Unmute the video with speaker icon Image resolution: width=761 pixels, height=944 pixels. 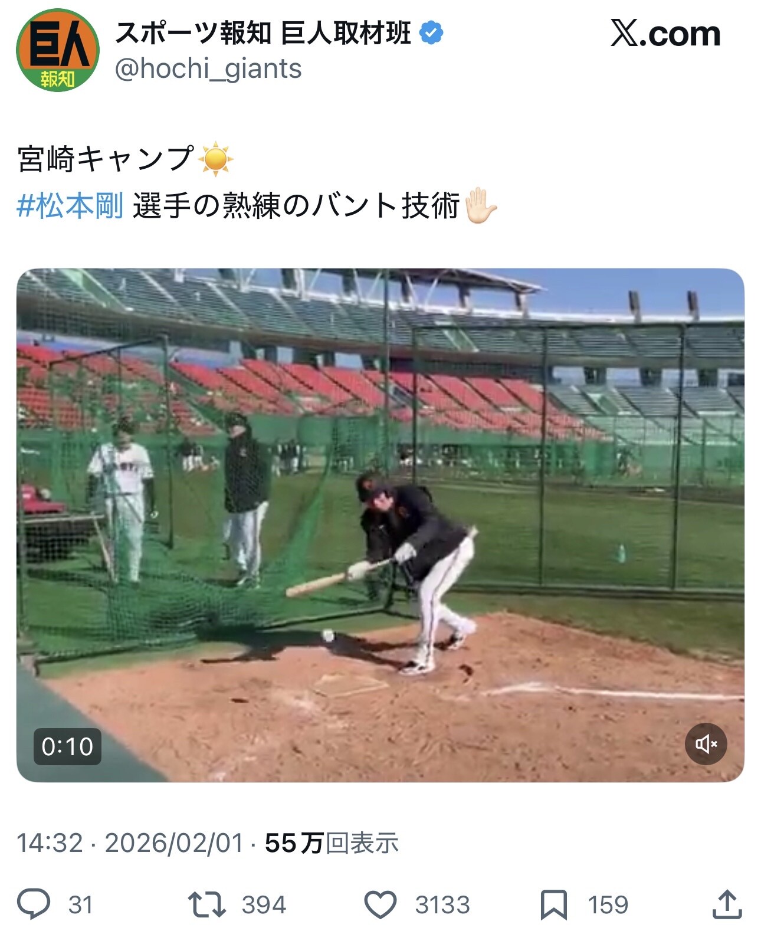706,743
